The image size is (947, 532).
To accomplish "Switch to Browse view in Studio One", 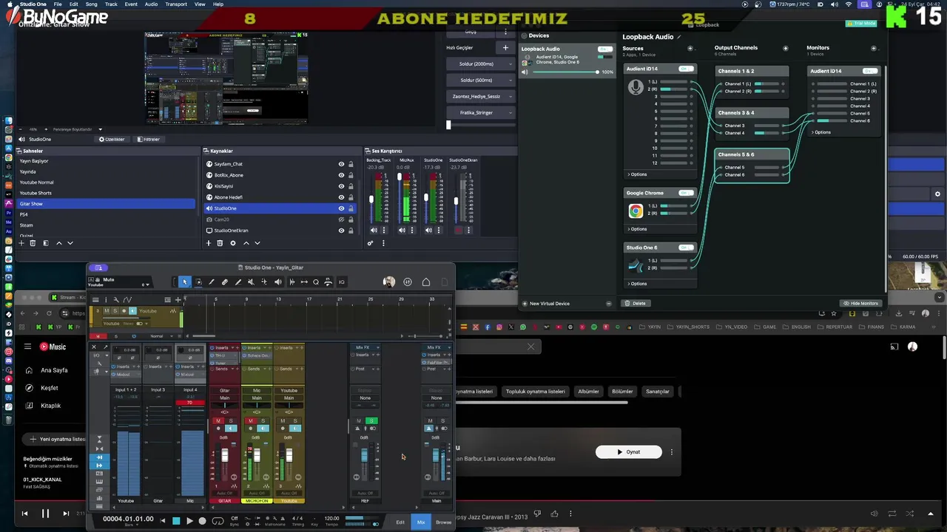I will click(443, 522).
